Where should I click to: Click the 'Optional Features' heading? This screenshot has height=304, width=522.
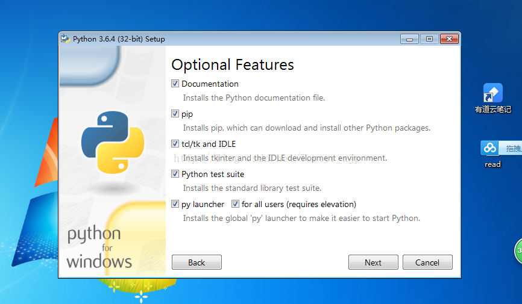[233, 65]
